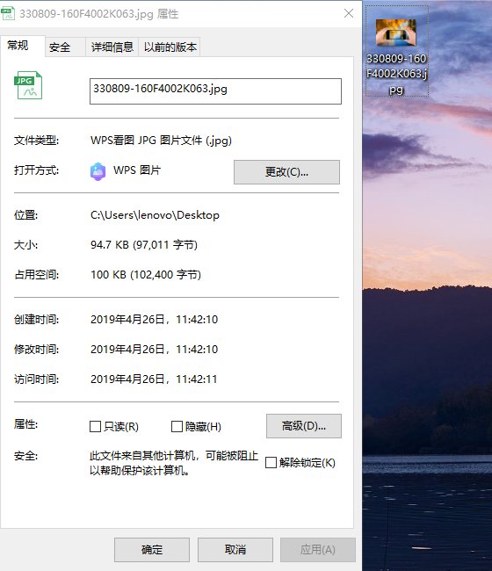Click modified time value beside 修改时间
Image resolution: width=492 pixels, height=571 pixels.
point(154,350)
